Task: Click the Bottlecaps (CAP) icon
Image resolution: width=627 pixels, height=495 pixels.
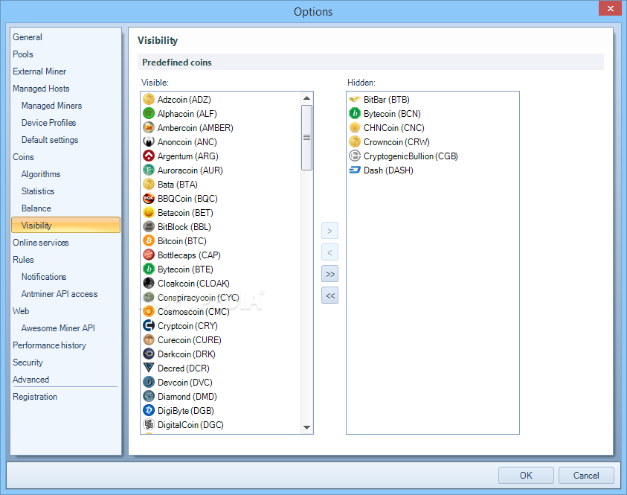Action: pos(149,255)
